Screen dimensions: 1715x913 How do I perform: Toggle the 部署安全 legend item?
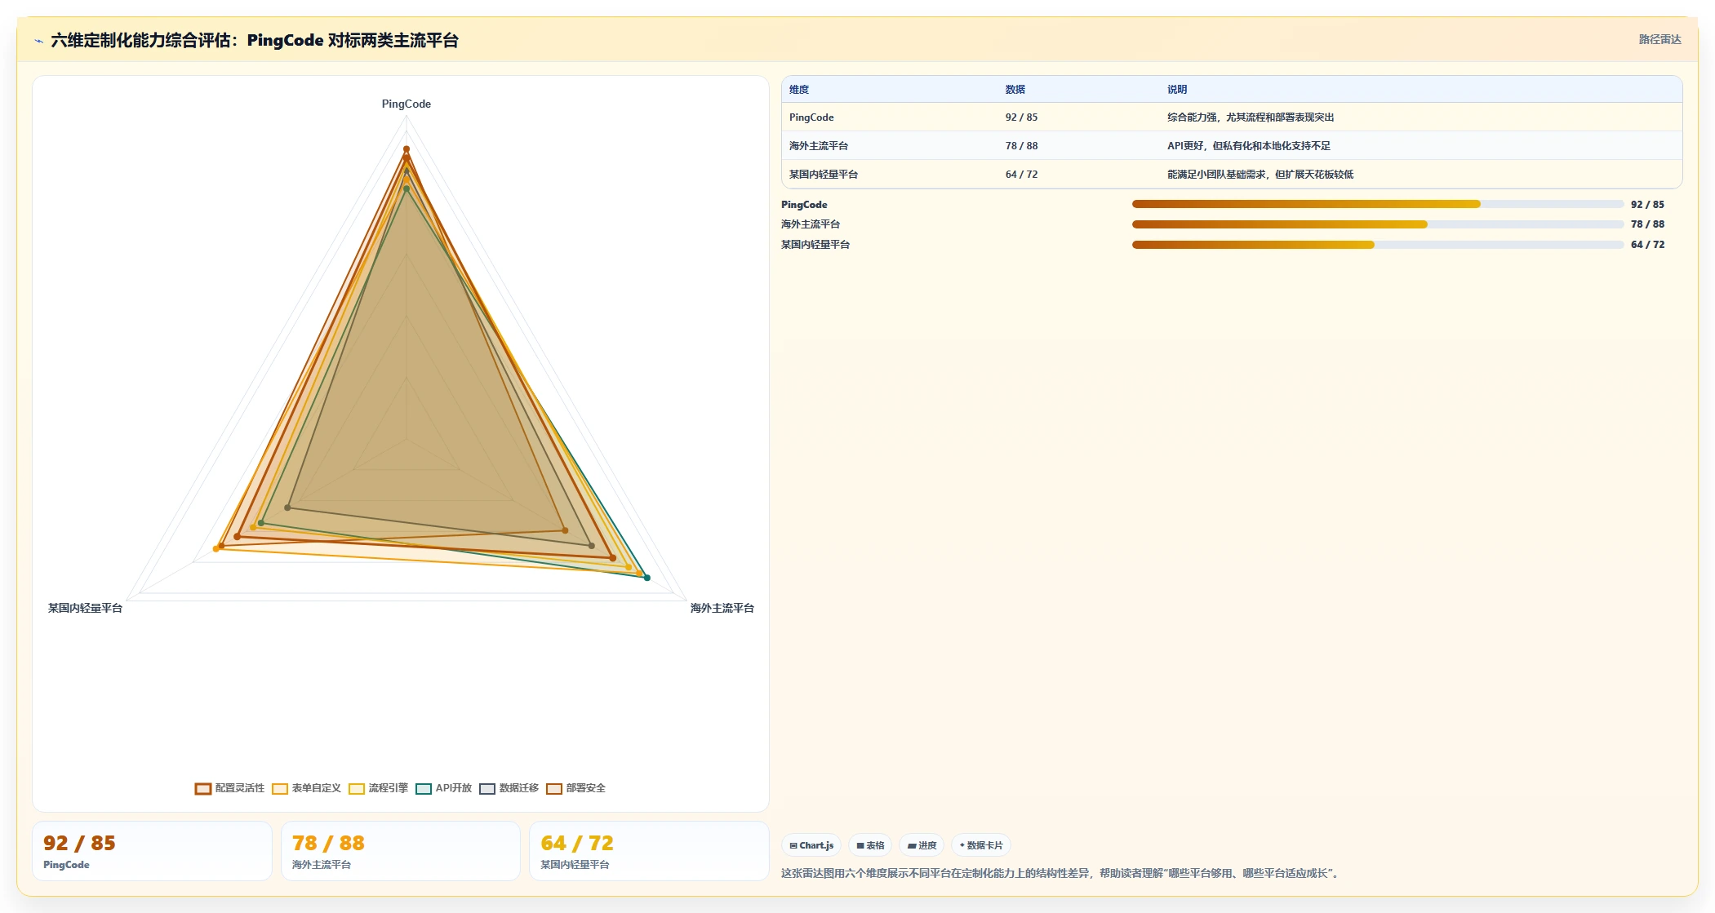[575, 788]
